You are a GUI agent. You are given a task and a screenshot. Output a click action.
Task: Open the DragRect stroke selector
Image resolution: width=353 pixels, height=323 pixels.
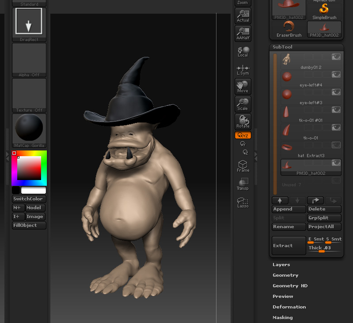click(x=29, y=25)
